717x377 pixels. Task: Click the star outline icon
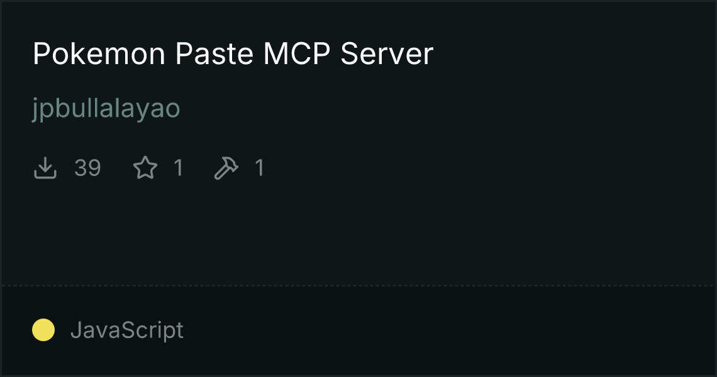(x=145, y=168)
